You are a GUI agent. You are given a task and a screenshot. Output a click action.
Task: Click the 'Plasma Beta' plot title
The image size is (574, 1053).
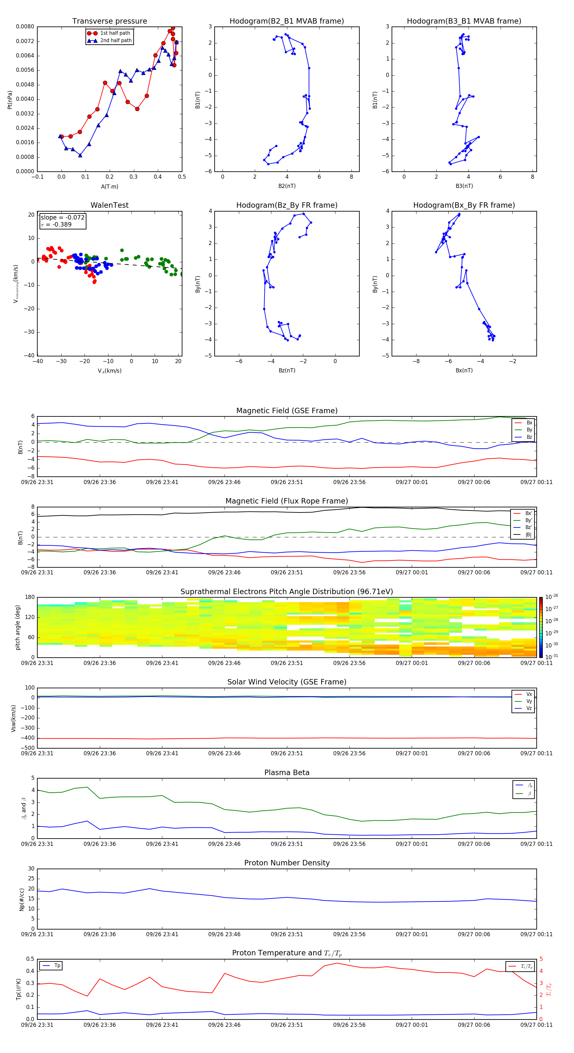click(x=287, y=773)
